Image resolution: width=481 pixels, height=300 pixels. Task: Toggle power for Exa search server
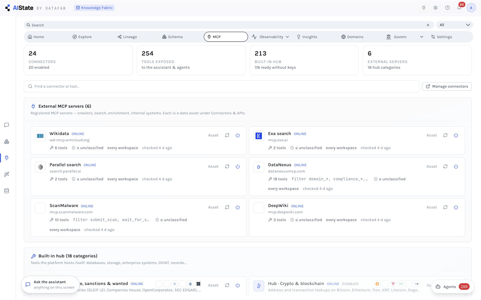click(456, 135)
